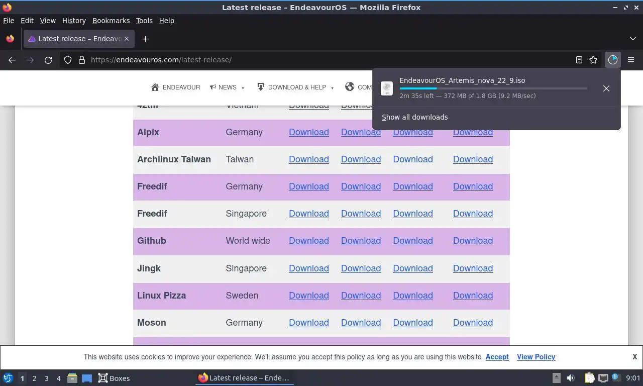643x386 pixels.
Task: Close the Latest release tab
Action: (127, 39)
